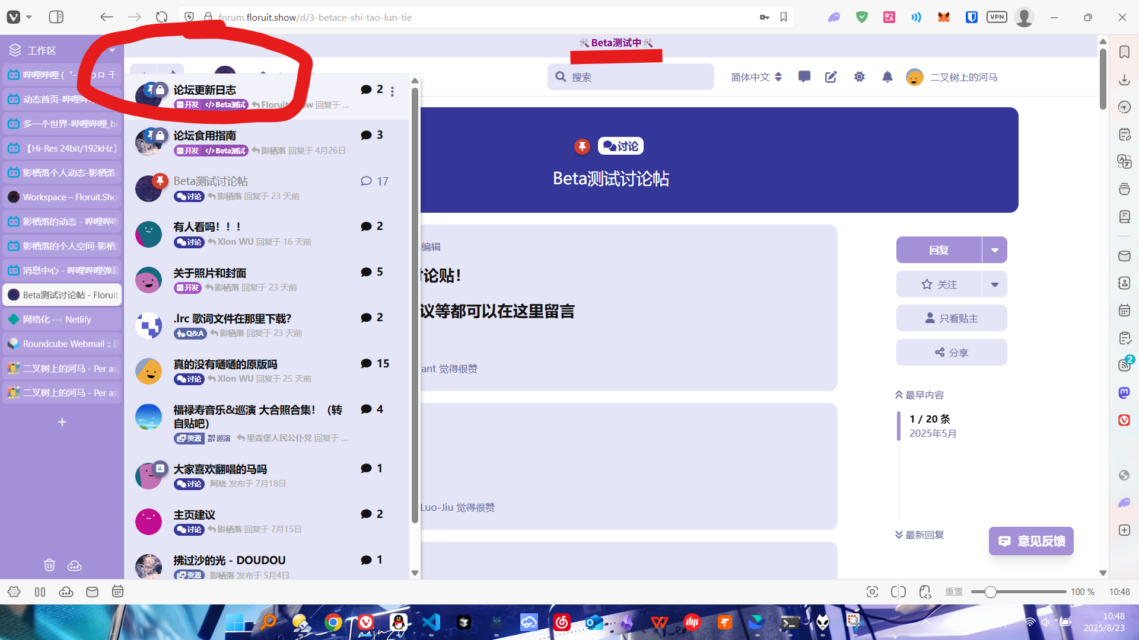
Task: Open forum messages chat bubble icon
Action: (804, 77)
